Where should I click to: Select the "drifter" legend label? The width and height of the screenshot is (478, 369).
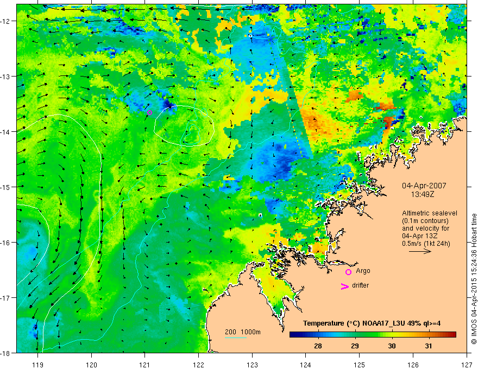(360, 285)
